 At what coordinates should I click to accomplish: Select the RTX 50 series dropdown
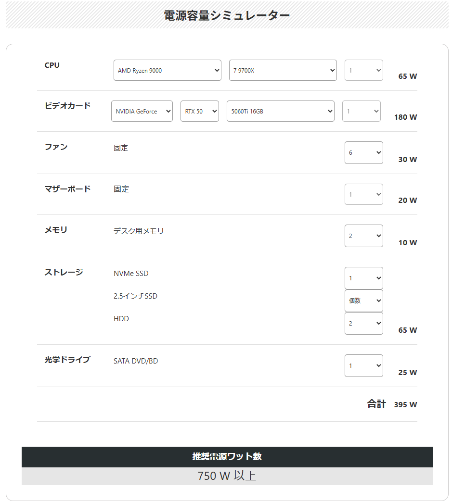pos(199,111)
